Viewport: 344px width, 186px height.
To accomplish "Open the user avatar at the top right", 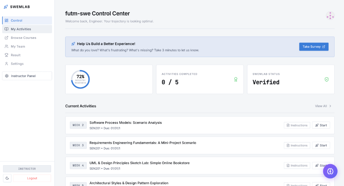I will pos(330,16).
